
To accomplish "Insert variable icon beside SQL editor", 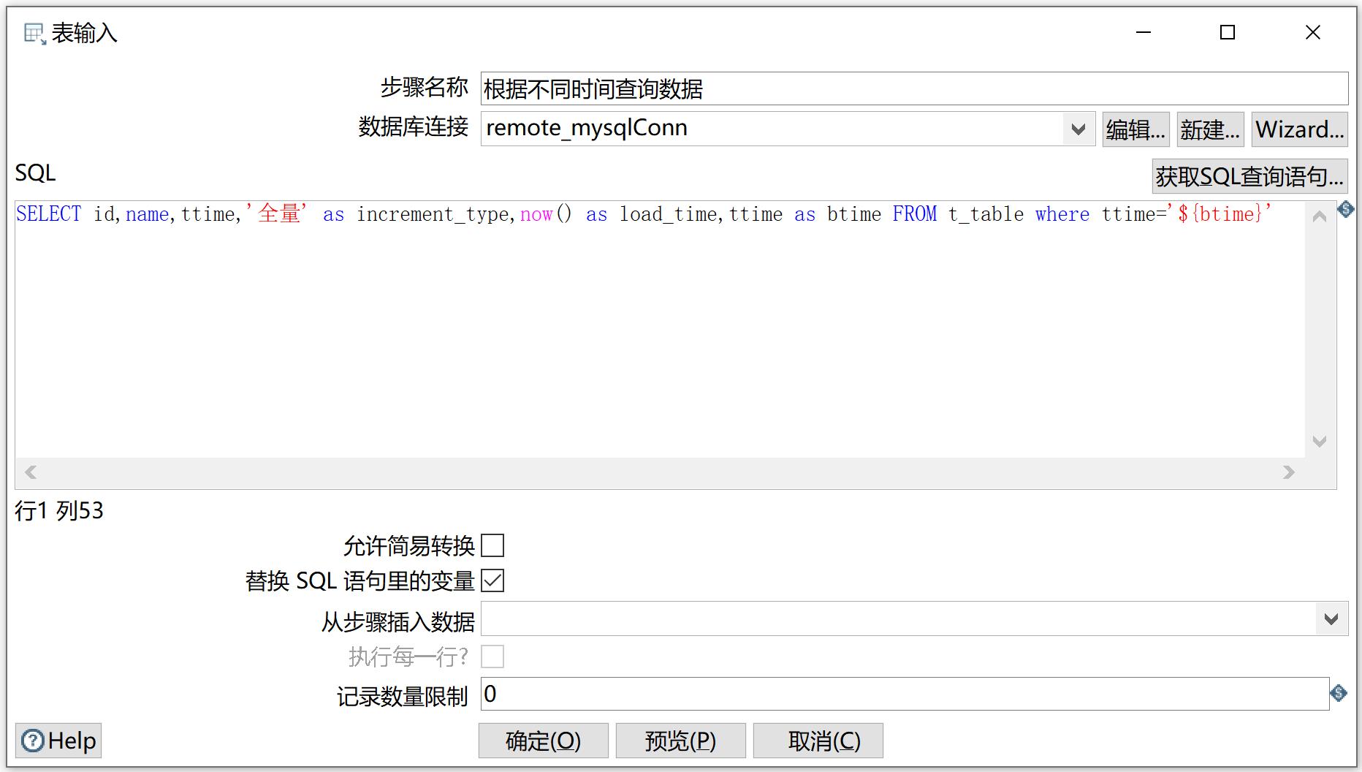I will click(x=1346, y=210).
